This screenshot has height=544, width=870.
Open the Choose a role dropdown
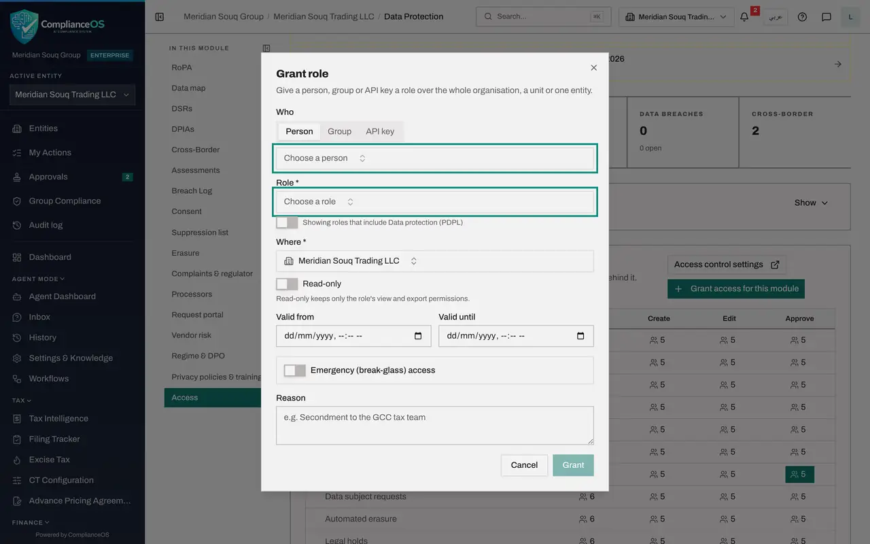click(435, 202)
